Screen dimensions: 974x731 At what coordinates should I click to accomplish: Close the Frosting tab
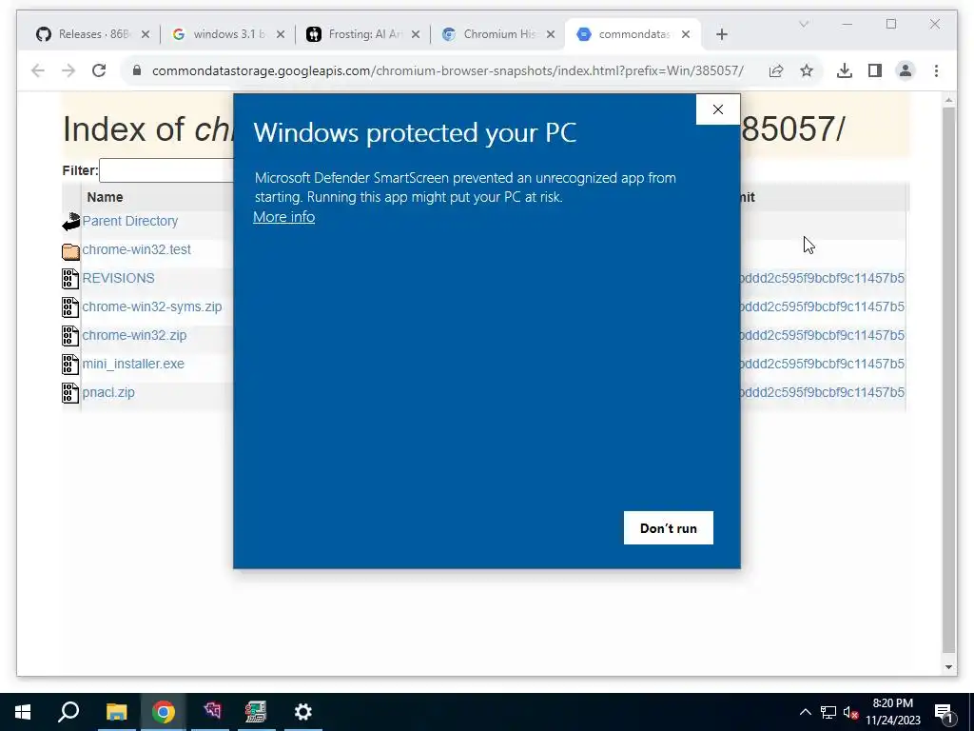tap(416, 34)
